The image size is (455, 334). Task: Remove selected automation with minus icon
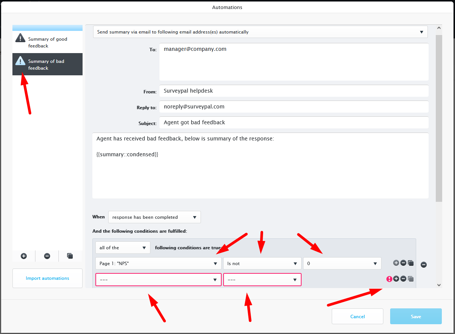pos(47,256)
